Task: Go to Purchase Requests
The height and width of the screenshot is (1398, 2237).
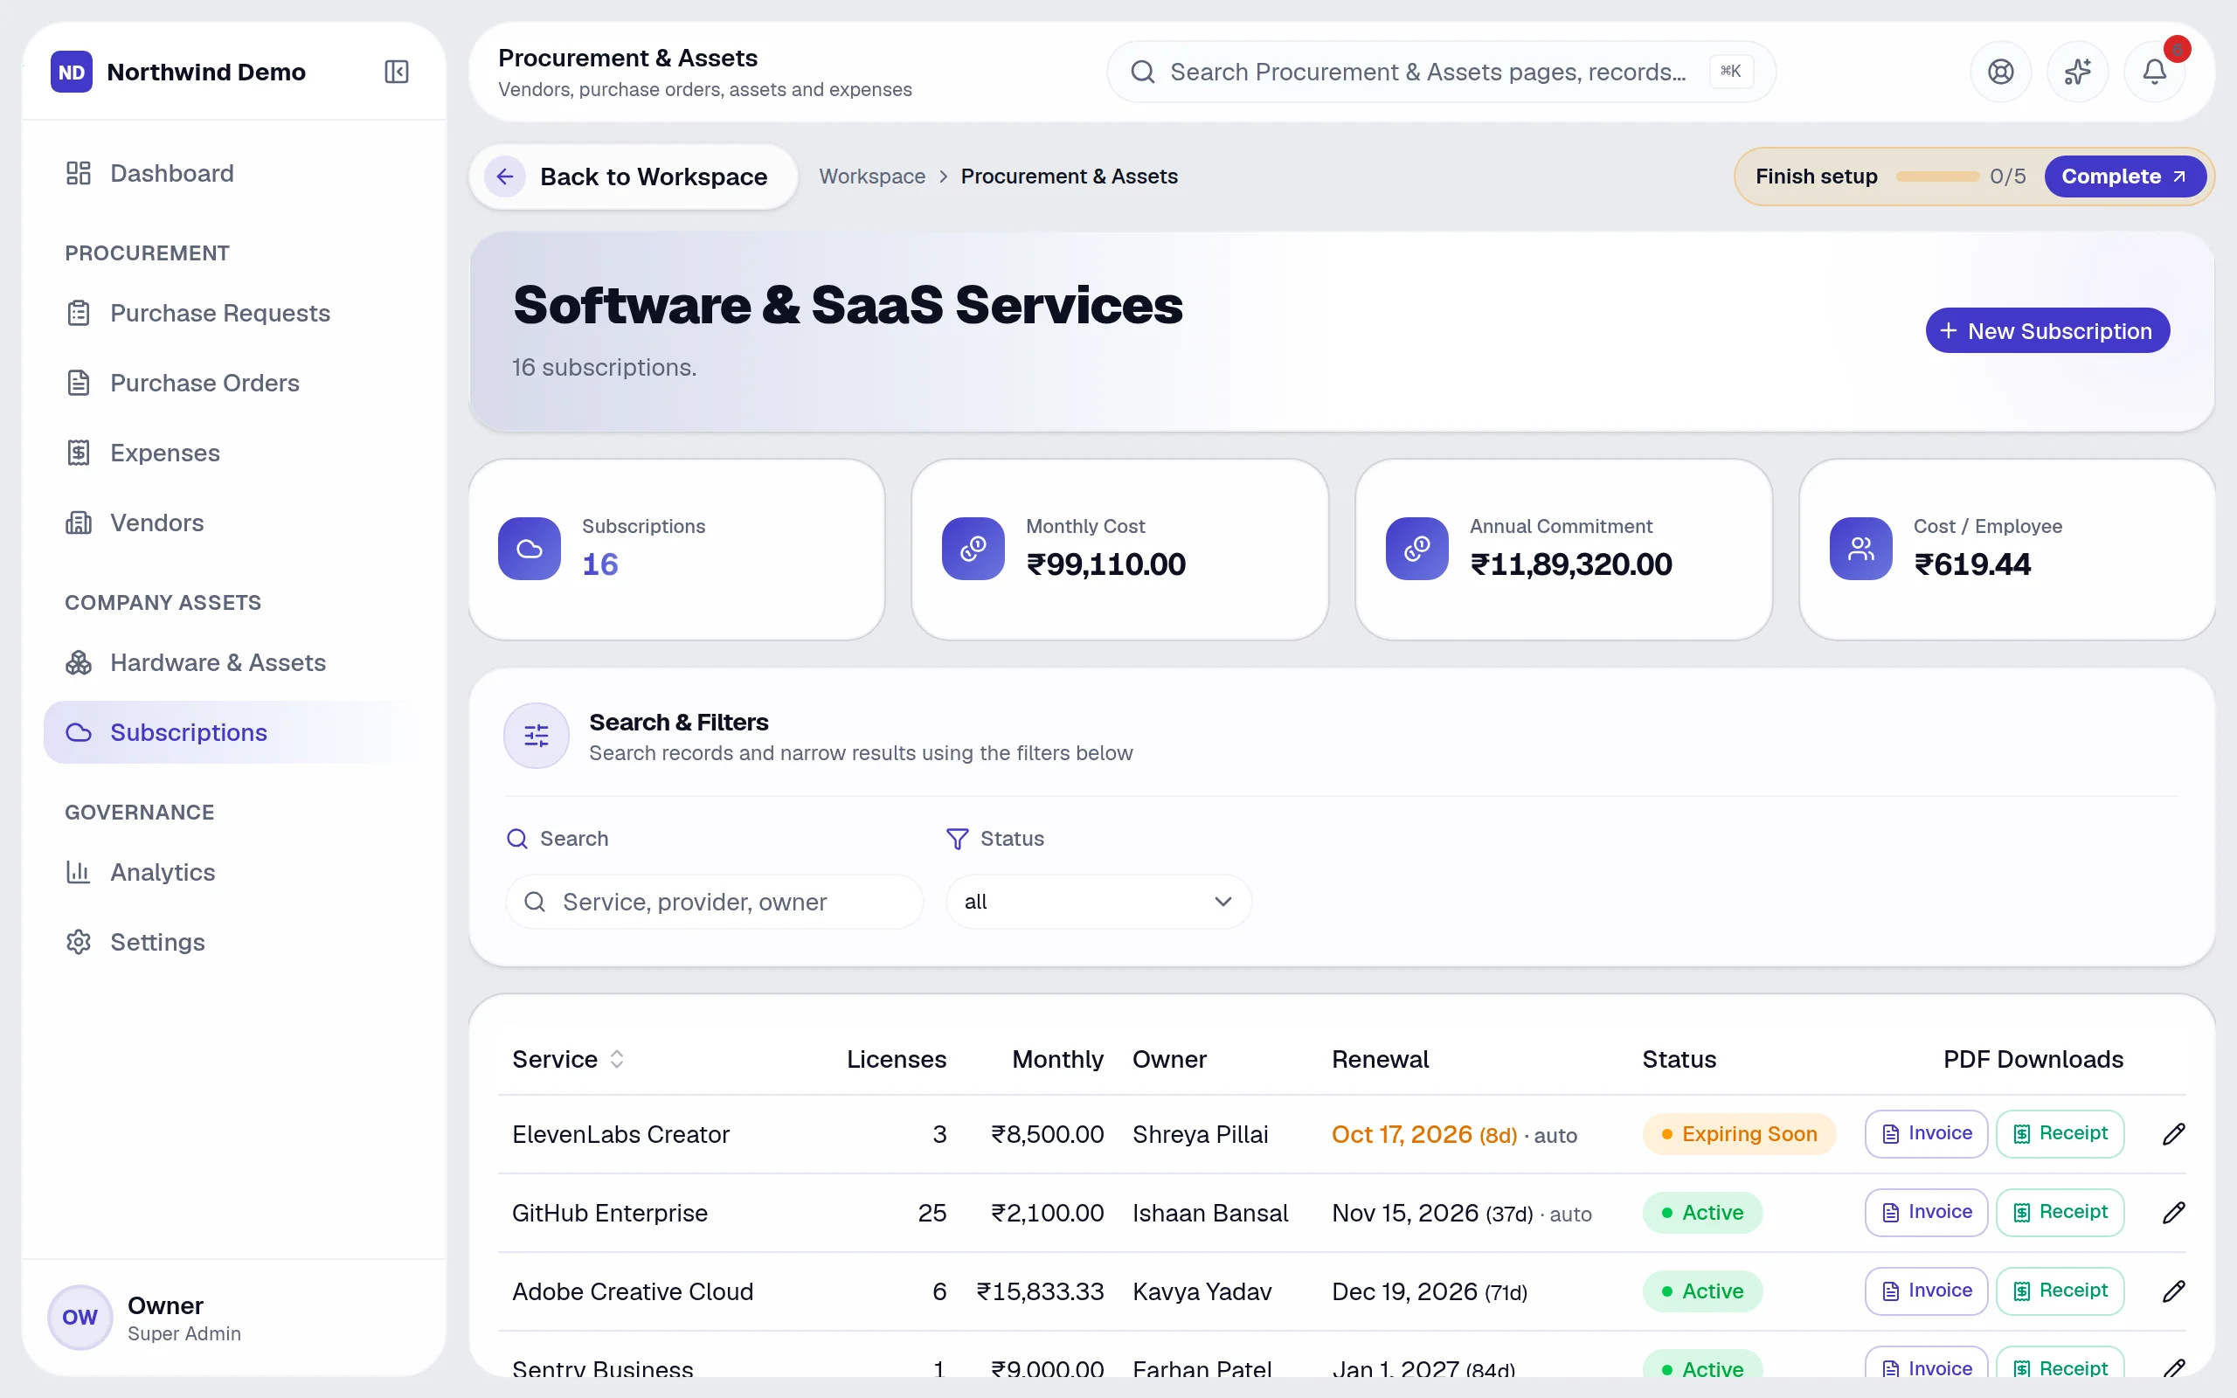Action: point(233,313)
